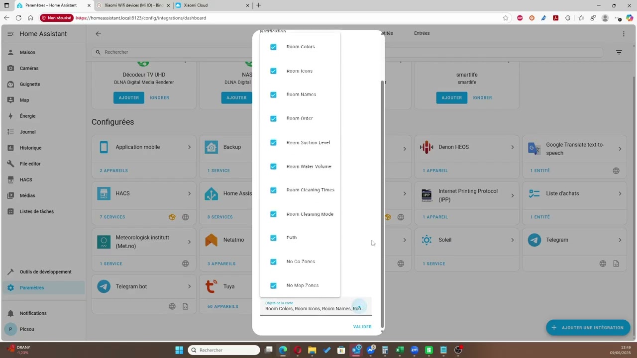Click the Historique chart icon
Screen dimensions: 637x358
[x=10, y=148]
